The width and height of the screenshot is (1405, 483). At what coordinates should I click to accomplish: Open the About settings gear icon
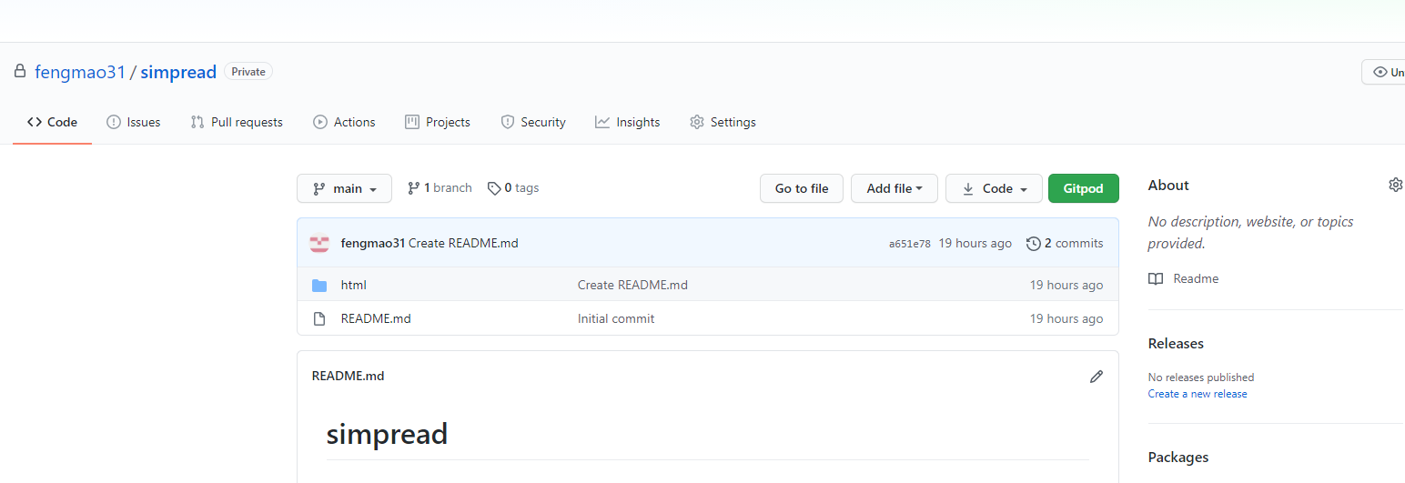pyautogui.click(x=1395, y=185)
